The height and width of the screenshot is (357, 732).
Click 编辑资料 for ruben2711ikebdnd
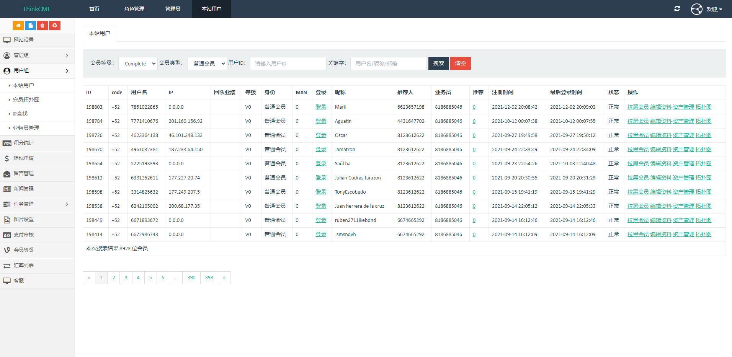pos(661,220)
